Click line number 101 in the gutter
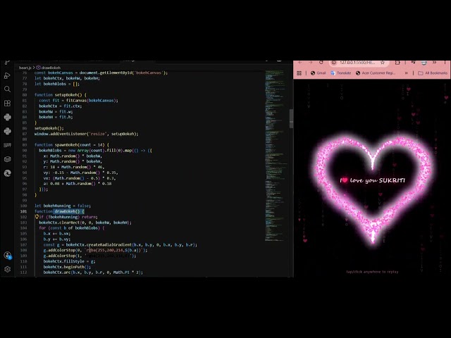 click(x=24, y=211)
